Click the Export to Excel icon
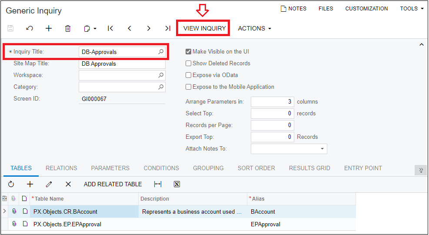The height and width of the screenshot is (235, 429). coord(177,184)
